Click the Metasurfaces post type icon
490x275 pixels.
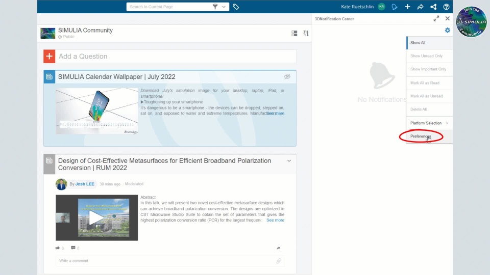click(50, 161)
